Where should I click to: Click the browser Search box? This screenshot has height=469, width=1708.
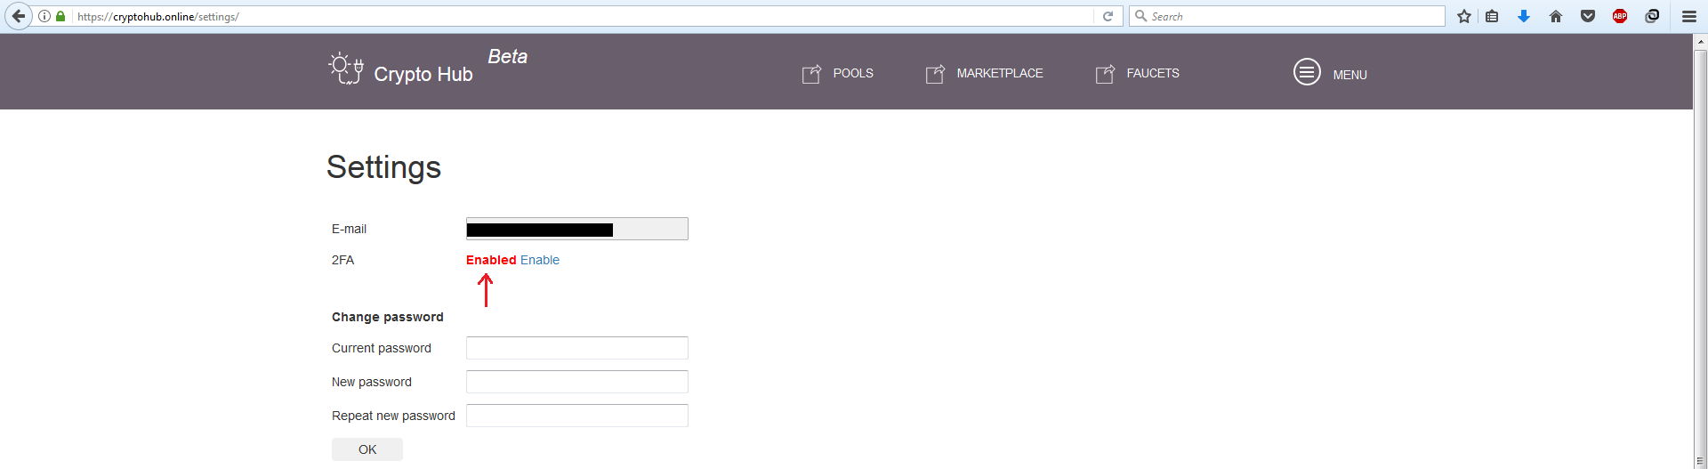[1287, 16]
